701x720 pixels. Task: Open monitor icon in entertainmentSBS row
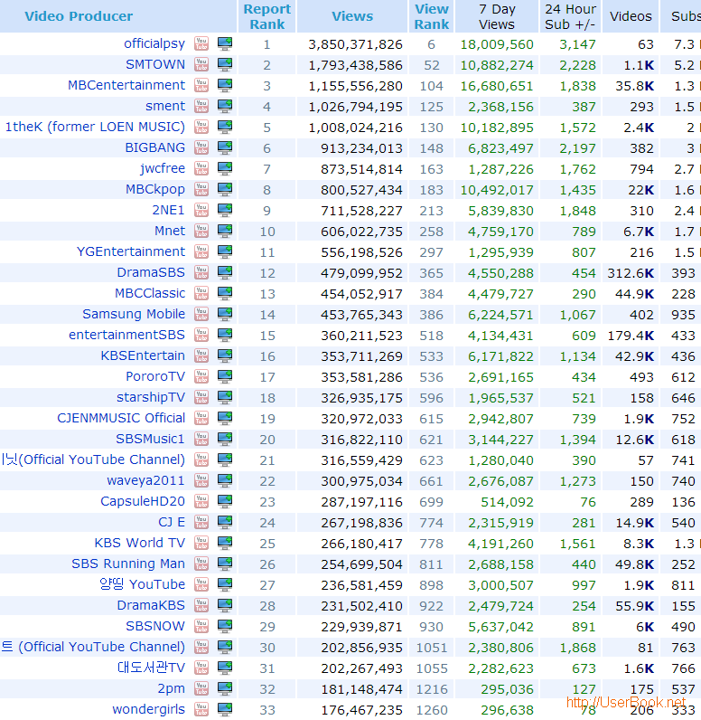(225, 336)
